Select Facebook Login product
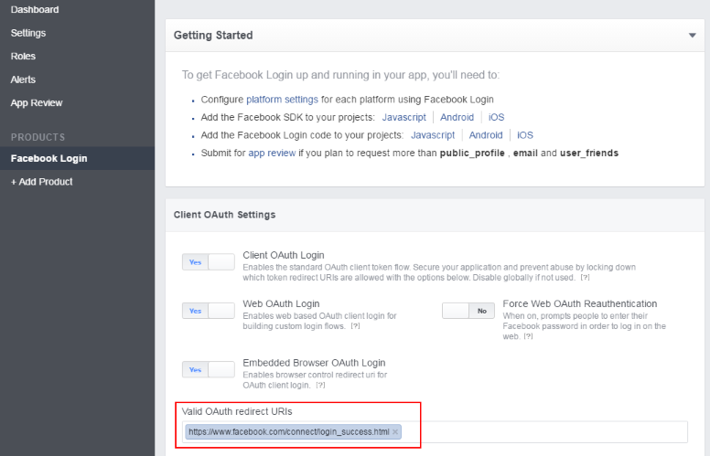Screen dimensions: 710x456 [x=48, y=158]
